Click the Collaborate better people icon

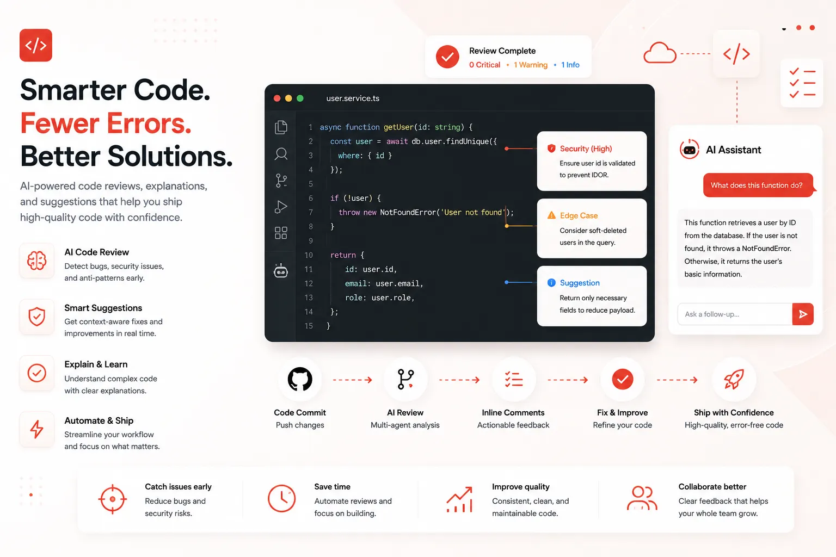point(642,498)
